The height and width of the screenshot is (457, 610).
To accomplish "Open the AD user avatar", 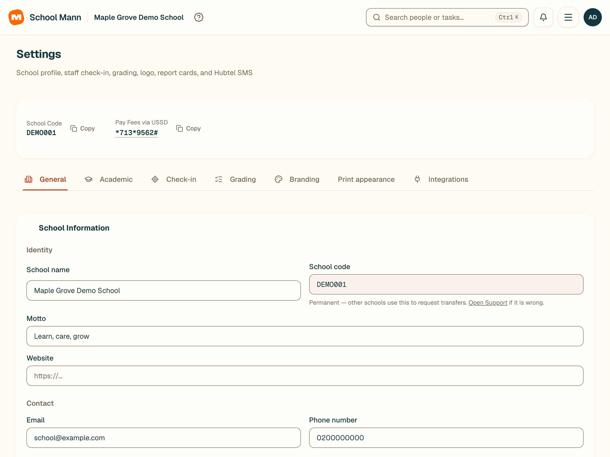I will point(593,17).
